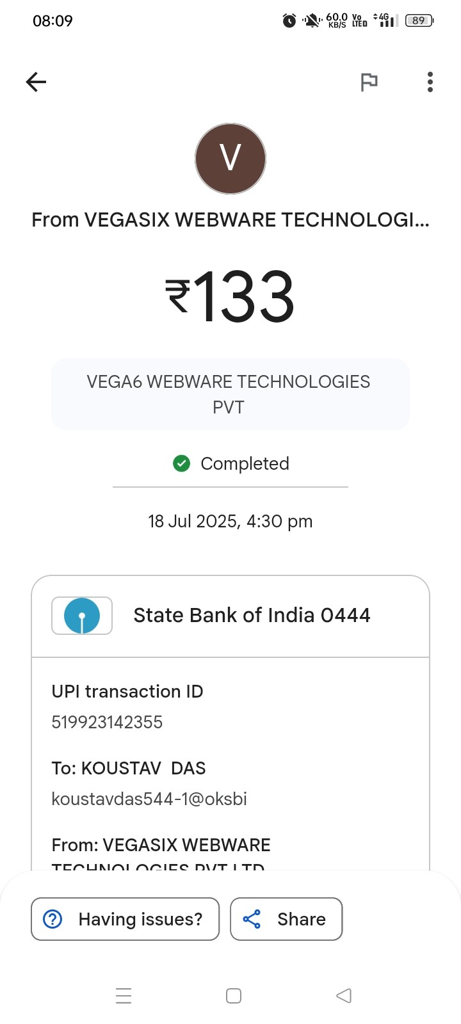The image size is (461, 1024).
Task: Tap the koustavdas544-1@oksbi UPI address
Action: (x=149, y=799)
